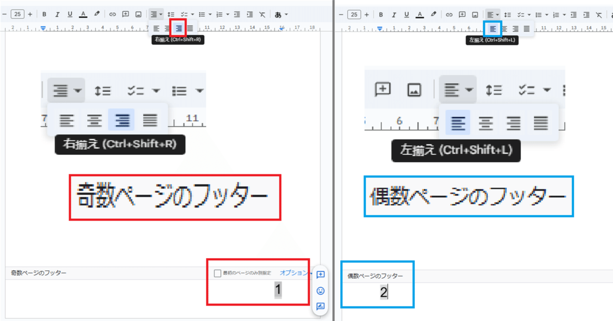Click the line spacing icon

(171, 14)
